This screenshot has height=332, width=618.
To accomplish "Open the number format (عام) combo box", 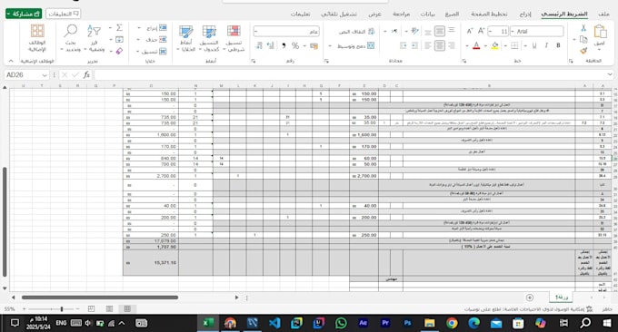I will tap(286, 31).
